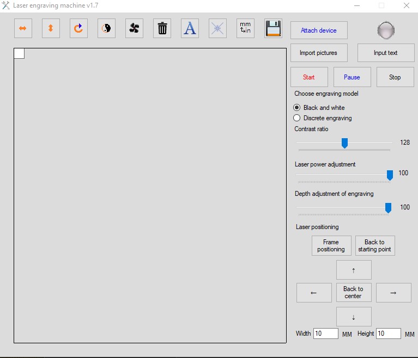This screenshot has width=418, height=358.
Task: Click Frame positioning button
Action: coord(331,246)
